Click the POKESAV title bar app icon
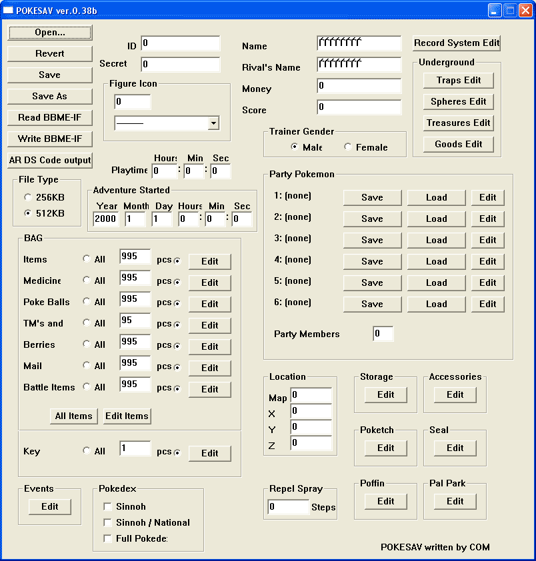The height and width of the screenshot is (561, 536). click(8, 11)
